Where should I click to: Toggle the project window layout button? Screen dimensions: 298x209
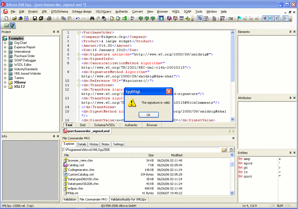coord(161,18)
